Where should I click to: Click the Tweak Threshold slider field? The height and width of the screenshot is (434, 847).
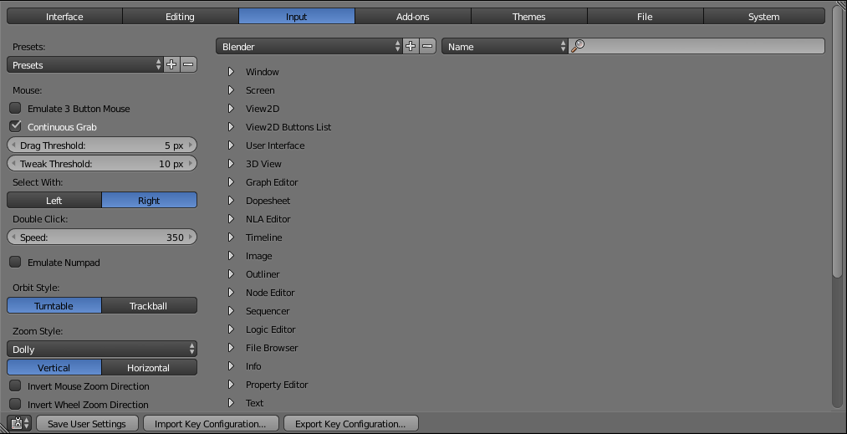coord(102,164)
